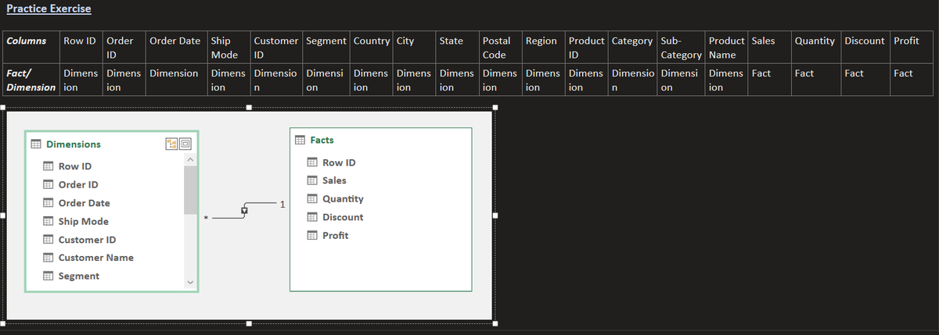Click the 'Fact' cell under Discount column

pos(865,80)
